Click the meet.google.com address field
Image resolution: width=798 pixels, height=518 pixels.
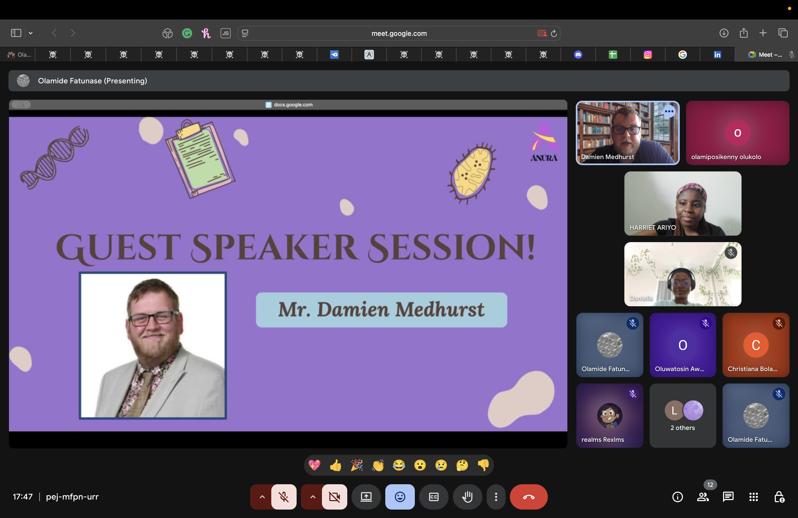pos(399,33)
